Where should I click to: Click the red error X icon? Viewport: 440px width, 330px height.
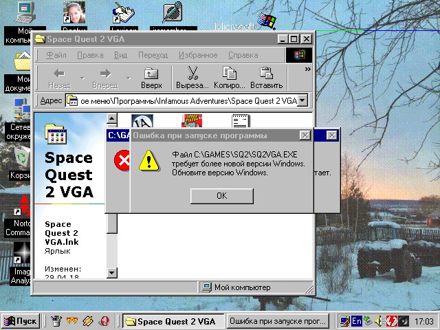tap(122, 160)
